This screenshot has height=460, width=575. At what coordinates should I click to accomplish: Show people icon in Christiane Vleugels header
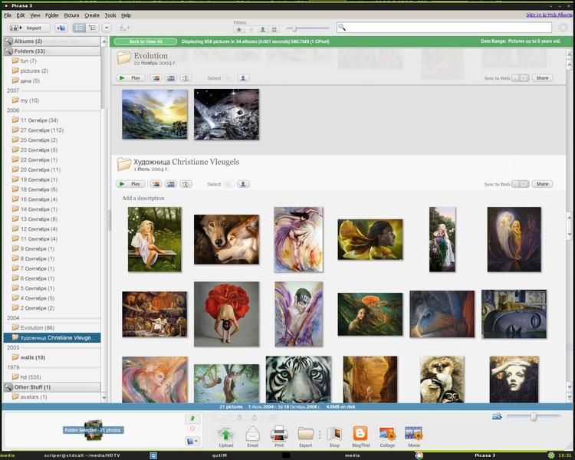click(243, 184)
